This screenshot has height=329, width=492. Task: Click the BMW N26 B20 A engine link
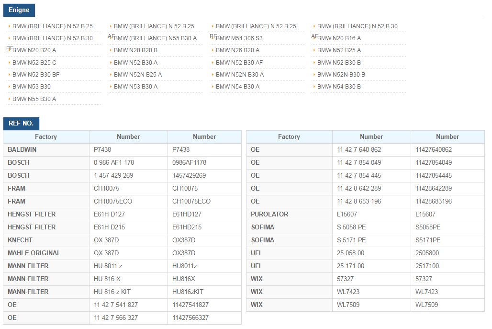click(x=237, y=50)
